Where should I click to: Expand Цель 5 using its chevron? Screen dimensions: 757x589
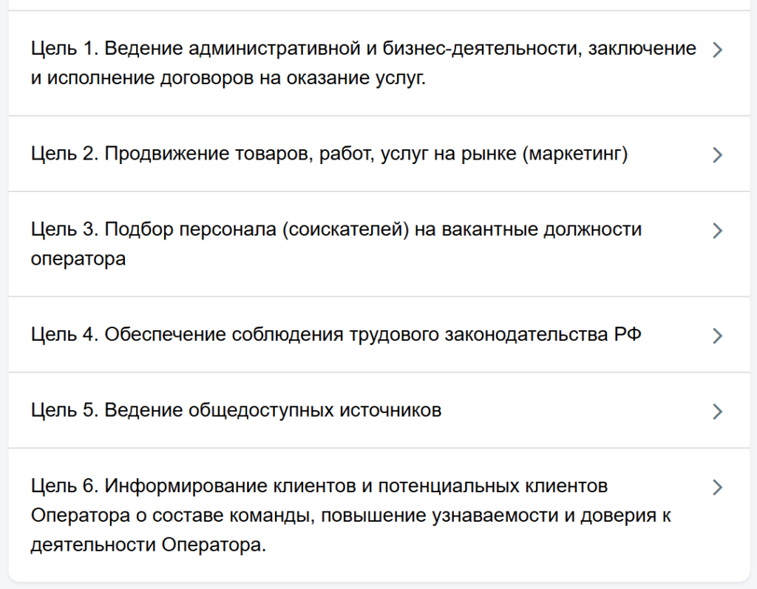click(716, 412)
